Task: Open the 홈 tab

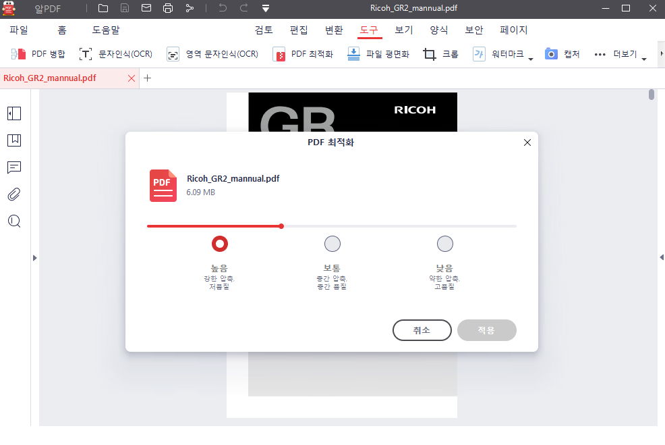Action: [x=62, y=30]
